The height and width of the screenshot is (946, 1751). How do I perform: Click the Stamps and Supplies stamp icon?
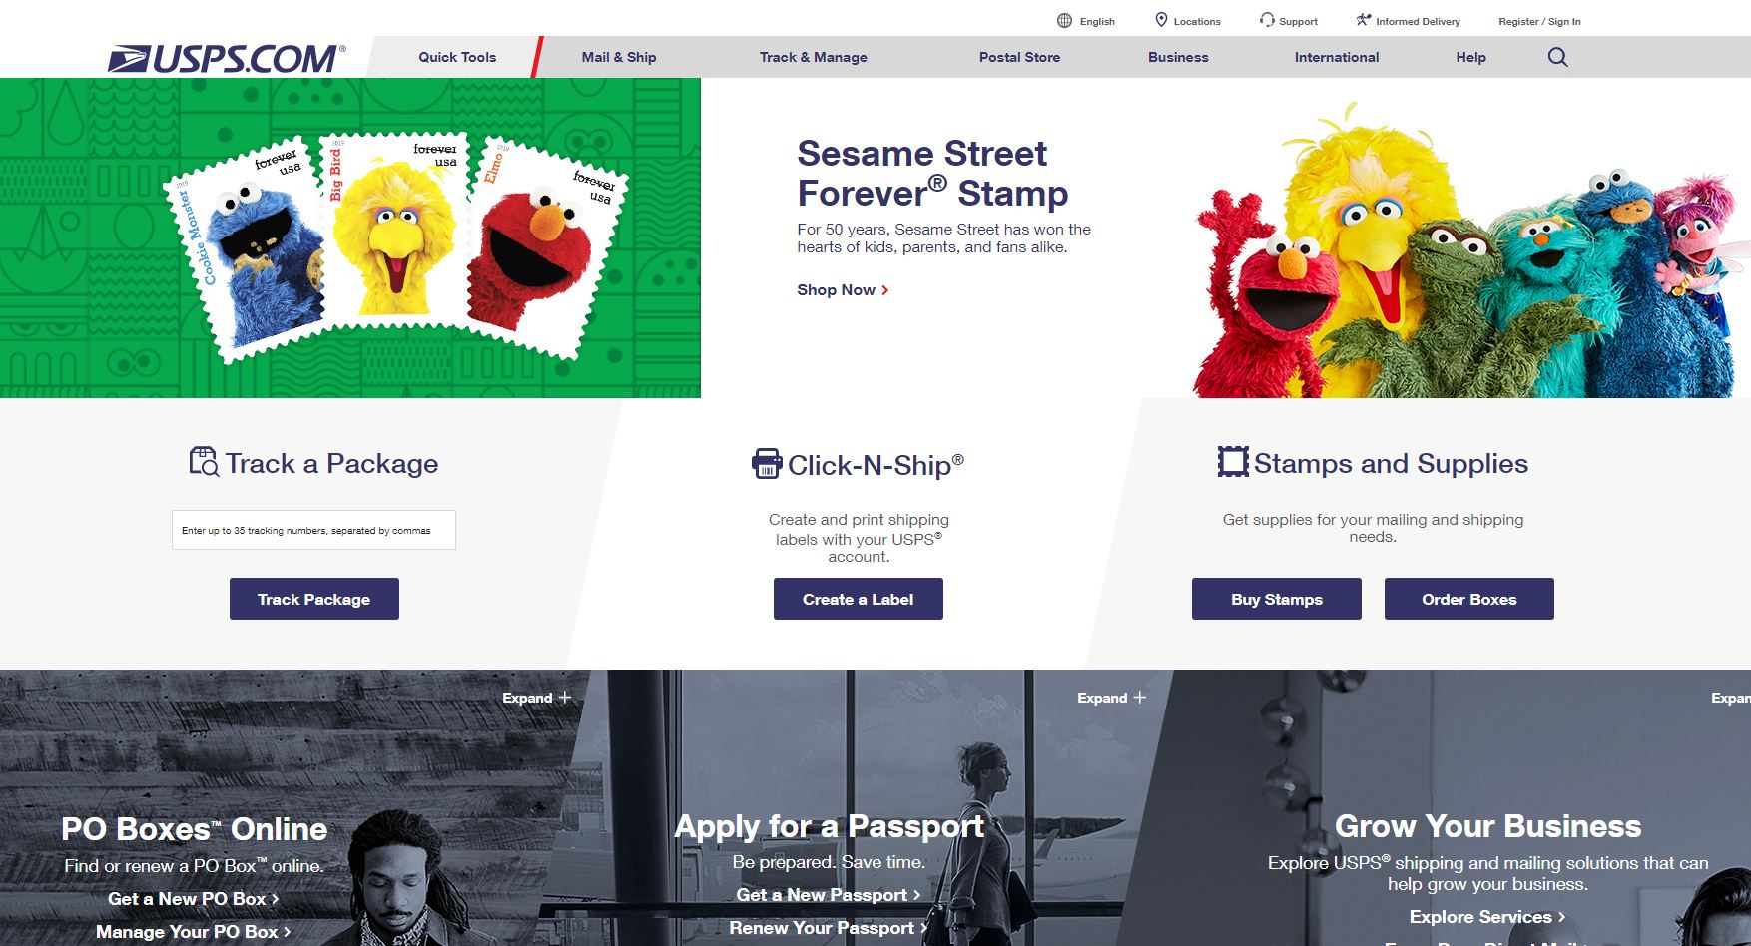(1233, 462)
